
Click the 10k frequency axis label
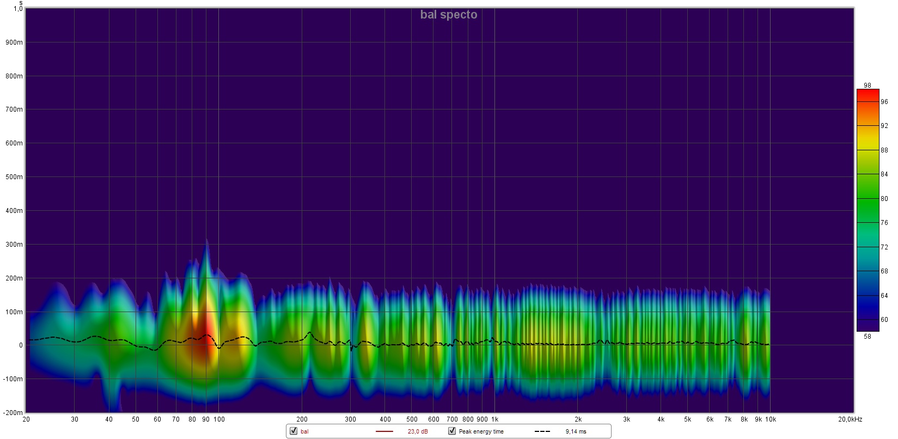click(770, 419)
